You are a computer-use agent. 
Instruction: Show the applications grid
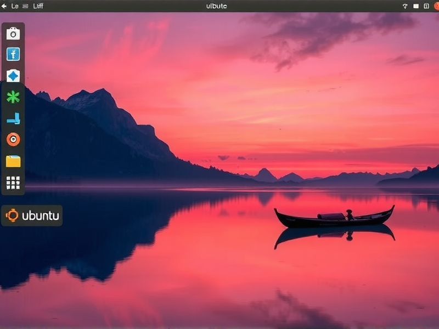pos(13,183)
